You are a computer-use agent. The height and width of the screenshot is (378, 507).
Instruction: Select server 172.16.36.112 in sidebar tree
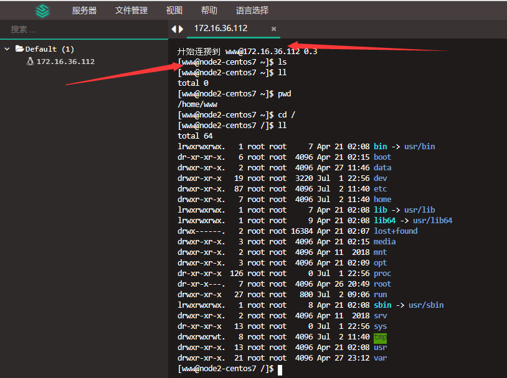coord(65,62)
